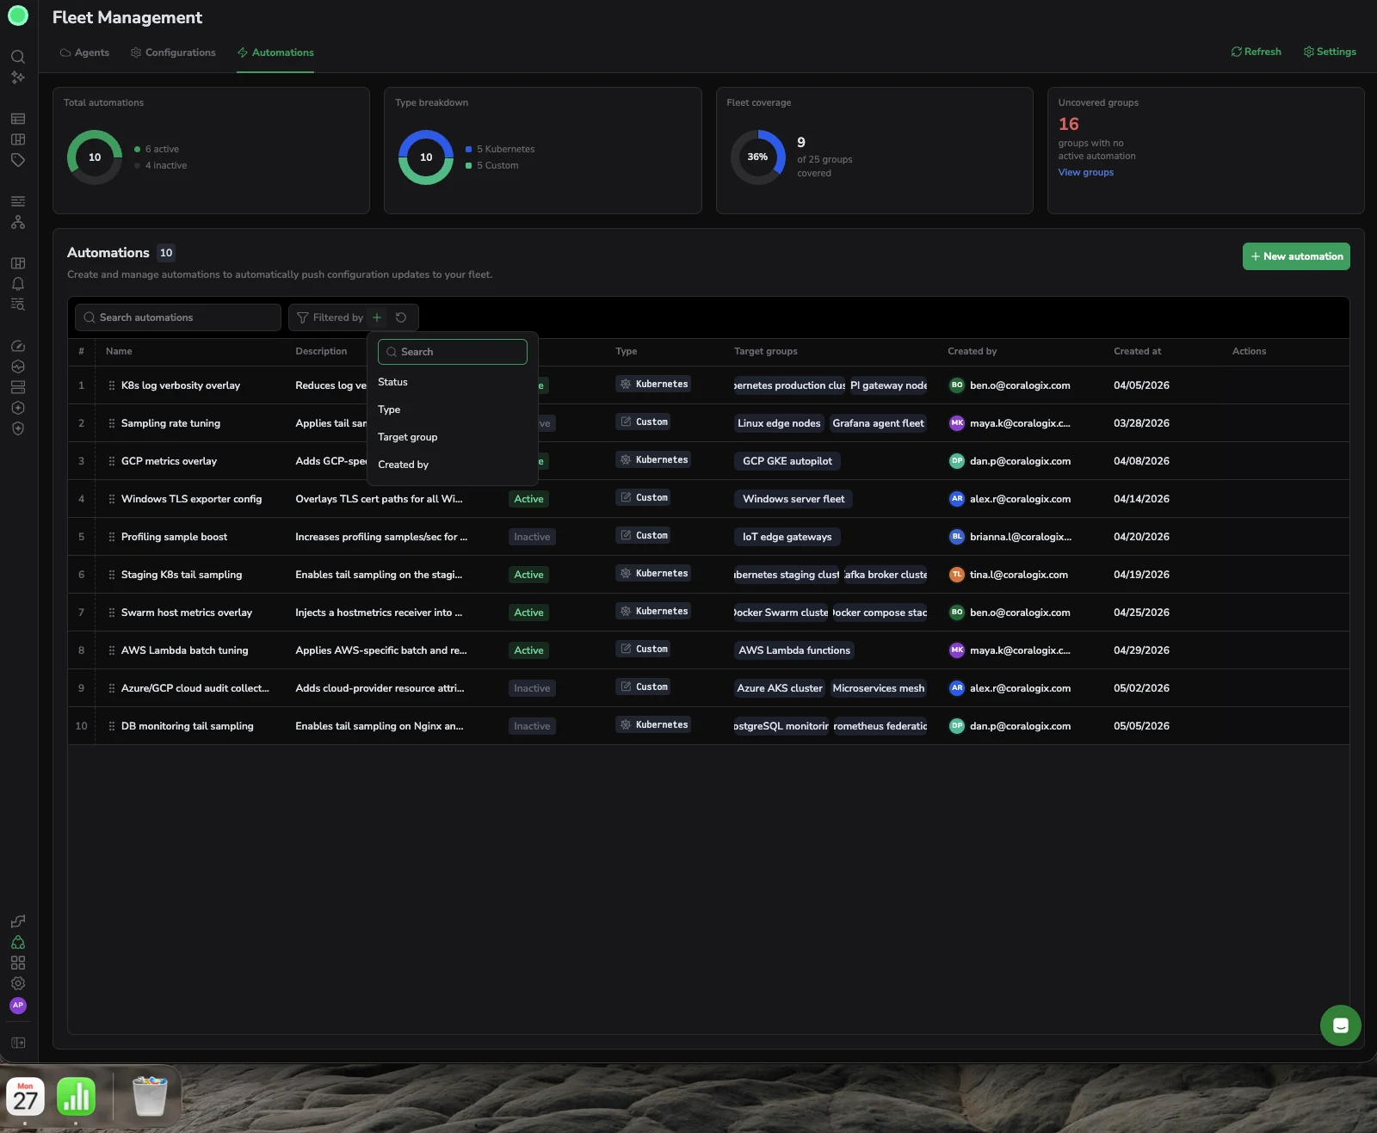Viewport: 1377px width, 1133px height.
Task: Click the tag icon in sidebar
Action: coord(18,160)
